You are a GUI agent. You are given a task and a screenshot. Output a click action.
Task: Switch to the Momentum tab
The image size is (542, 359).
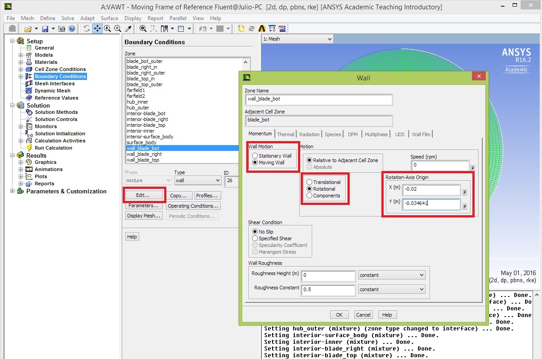tap(260, 134)
